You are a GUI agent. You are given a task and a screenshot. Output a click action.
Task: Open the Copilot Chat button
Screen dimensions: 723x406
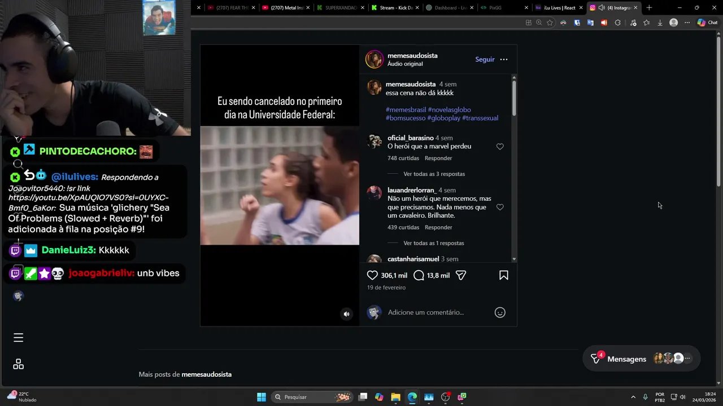707,23
